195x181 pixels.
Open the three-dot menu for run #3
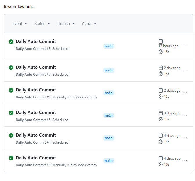coord(185,161)
